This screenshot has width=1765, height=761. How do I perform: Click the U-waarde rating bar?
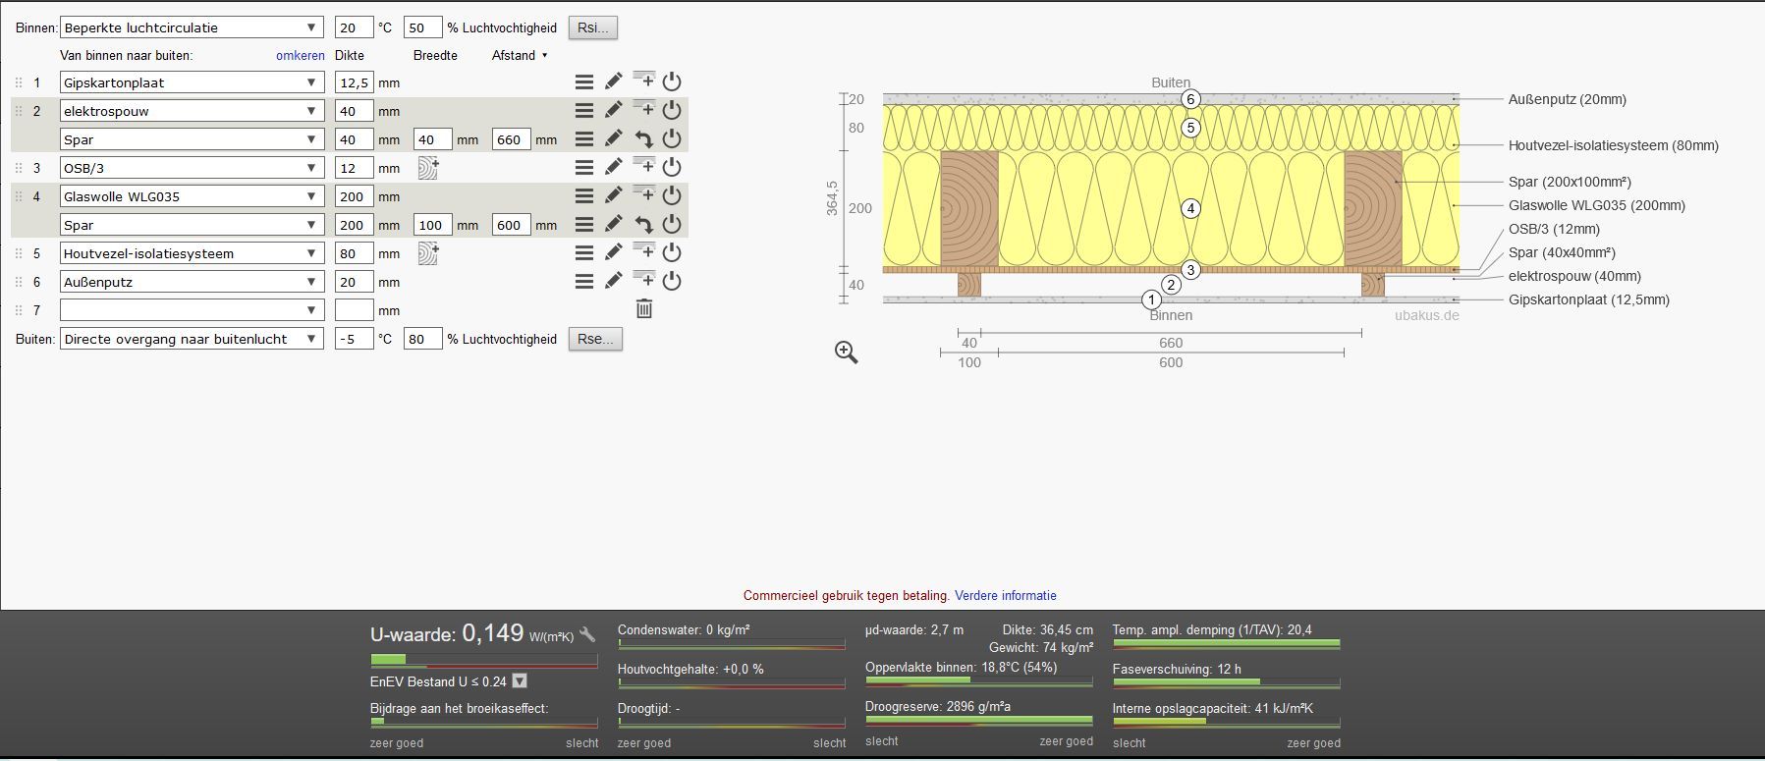tap(483, 660)
